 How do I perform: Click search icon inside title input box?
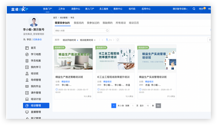[107, 30]
